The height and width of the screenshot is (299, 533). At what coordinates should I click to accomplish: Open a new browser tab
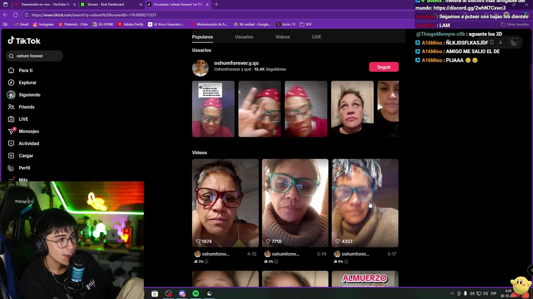[216, 5]
